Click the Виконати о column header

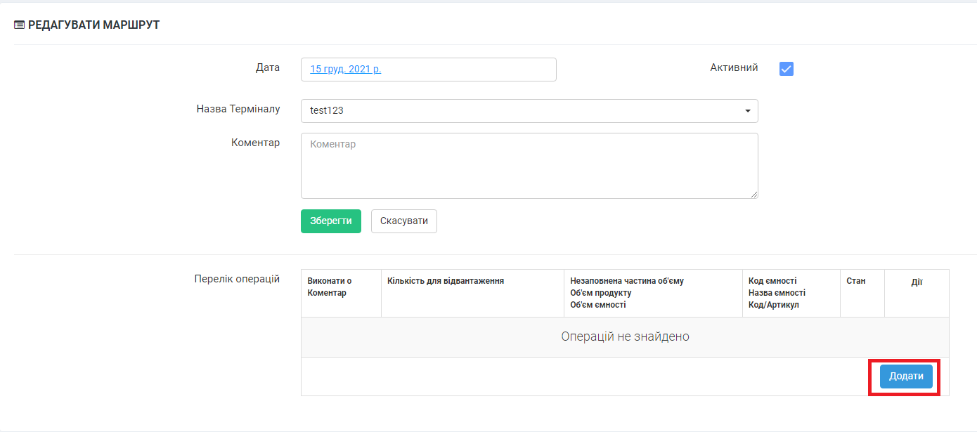pyautogui.click(x=330, y=281)
